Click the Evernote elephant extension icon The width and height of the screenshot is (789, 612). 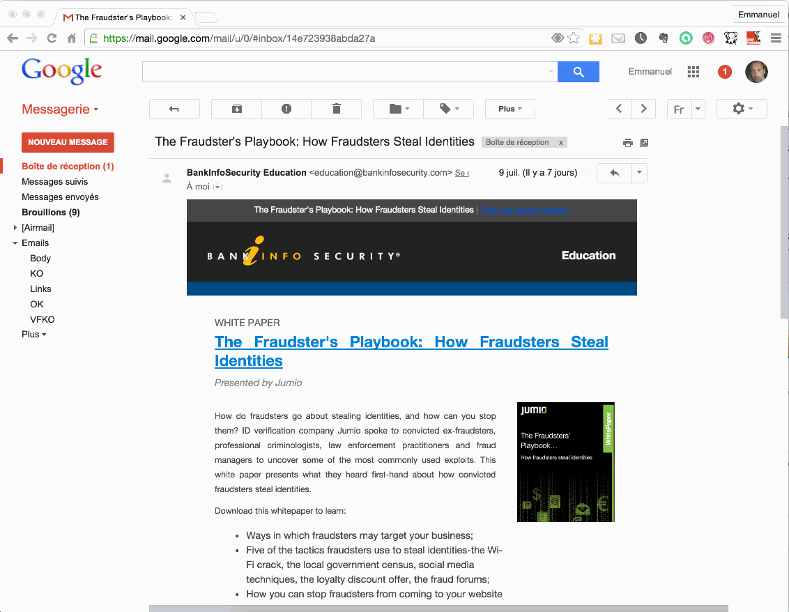click(664, 38)
